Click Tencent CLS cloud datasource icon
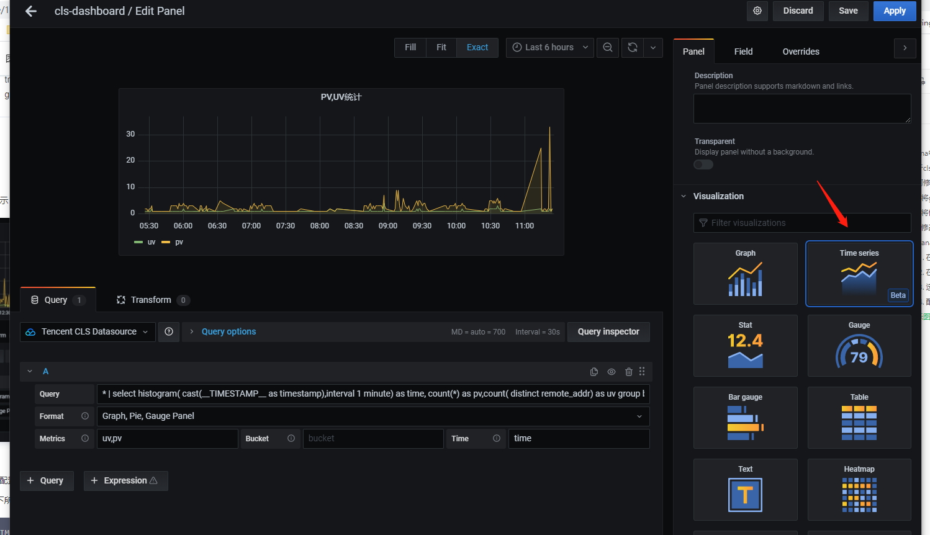 click(x=30, y=332)
